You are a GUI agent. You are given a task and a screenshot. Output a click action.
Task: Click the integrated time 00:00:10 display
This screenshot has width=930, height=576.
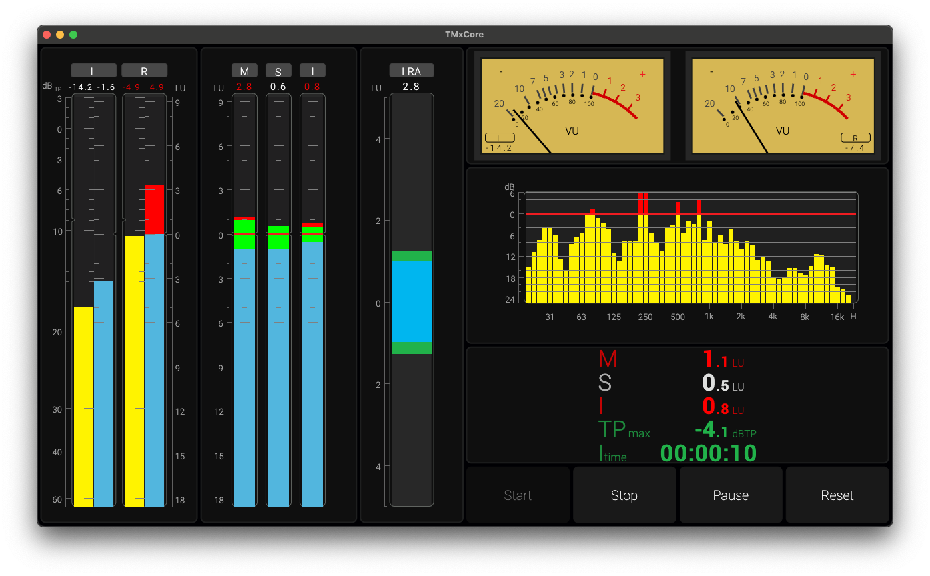tap(708, 453)
